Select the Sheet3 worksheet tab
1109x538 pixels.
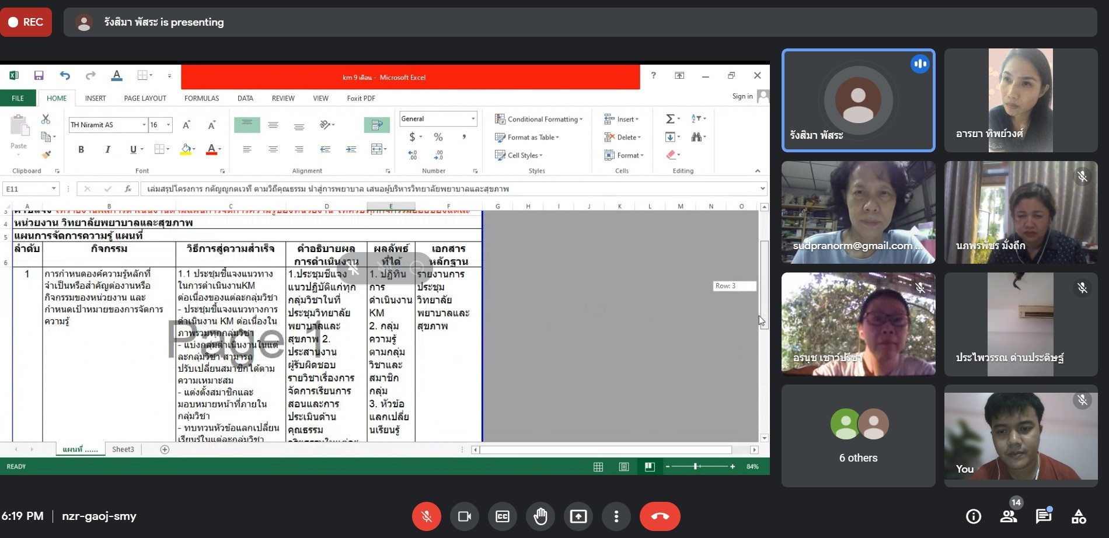(123, 449)
